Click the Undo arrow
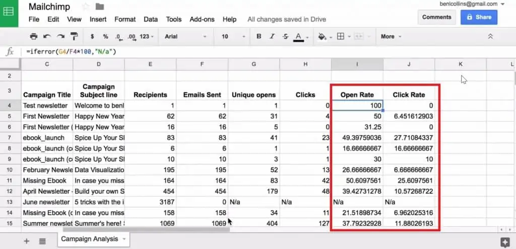The height and width of the screenshot is (249, 516). click(47, 37)
